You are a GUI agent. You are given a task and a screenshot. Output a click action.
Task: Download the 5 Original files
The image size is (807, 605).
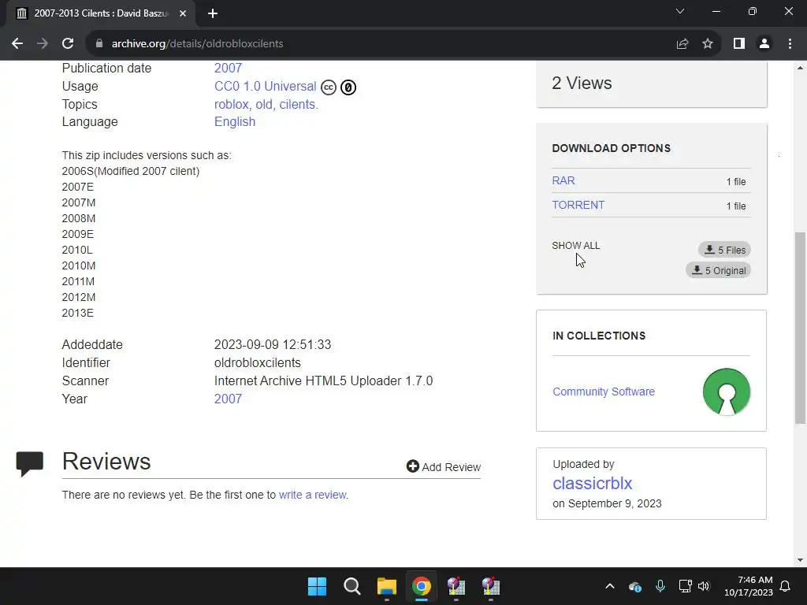(x=719, y=271)
